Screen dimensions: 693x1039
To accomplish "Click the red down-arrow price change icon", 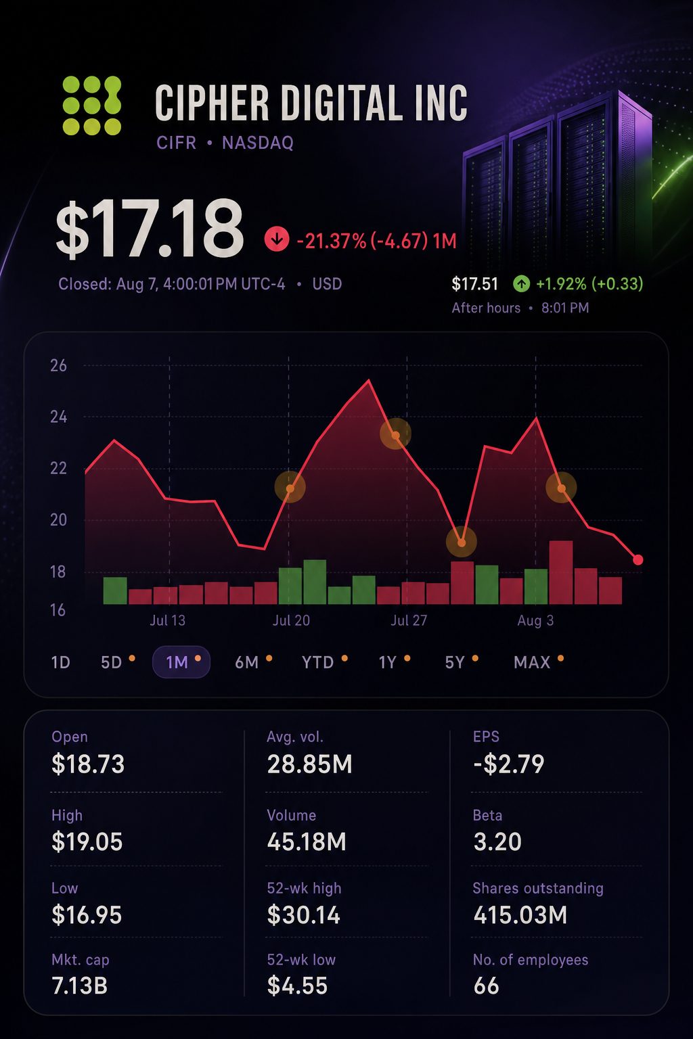I will tap(276, 239).
